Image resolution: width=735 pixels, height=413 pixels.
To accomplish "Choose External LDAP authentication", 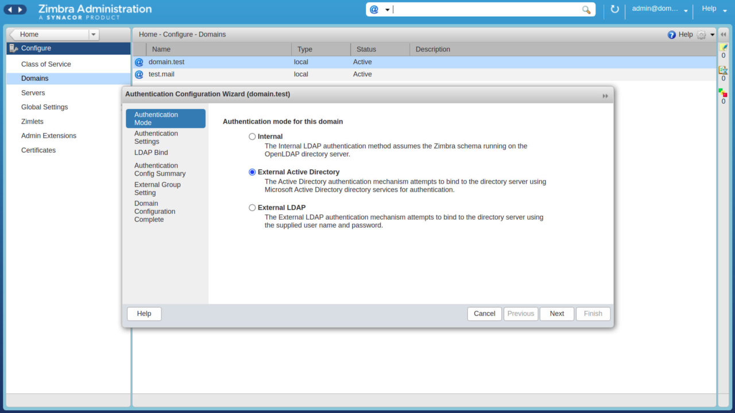I will 252,207.
